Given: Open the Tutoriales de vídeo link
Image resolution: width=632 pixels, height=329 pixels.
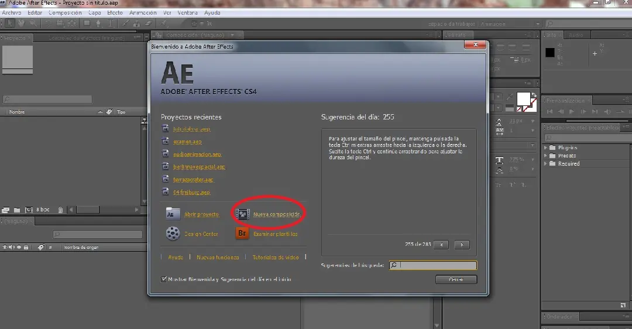Looking at the screenshot, I should pyautogui.click(x=276, y=257).
